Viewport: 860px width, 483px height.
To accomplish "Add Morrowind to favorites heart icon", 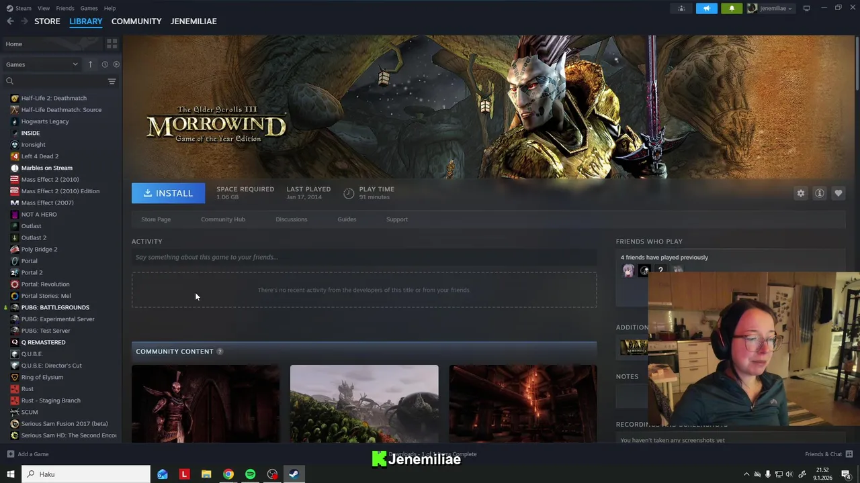I will [x=838, y=193].
